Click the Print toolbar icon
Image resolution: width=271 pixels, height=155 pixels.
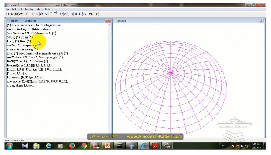[x=21, y=14]
